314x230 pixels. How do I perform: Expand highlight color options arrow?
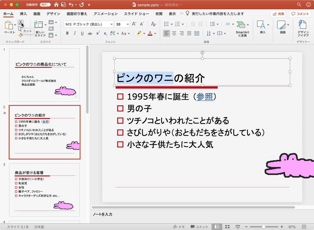pos(144,33)
